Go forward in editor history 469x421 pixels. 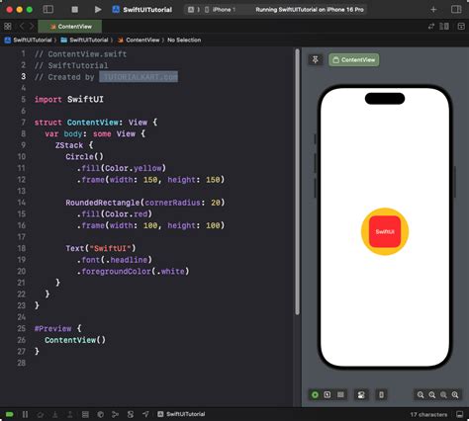[x=32, y=26]
